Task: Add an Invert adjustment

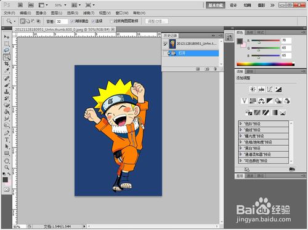Action: coord(249,113)
